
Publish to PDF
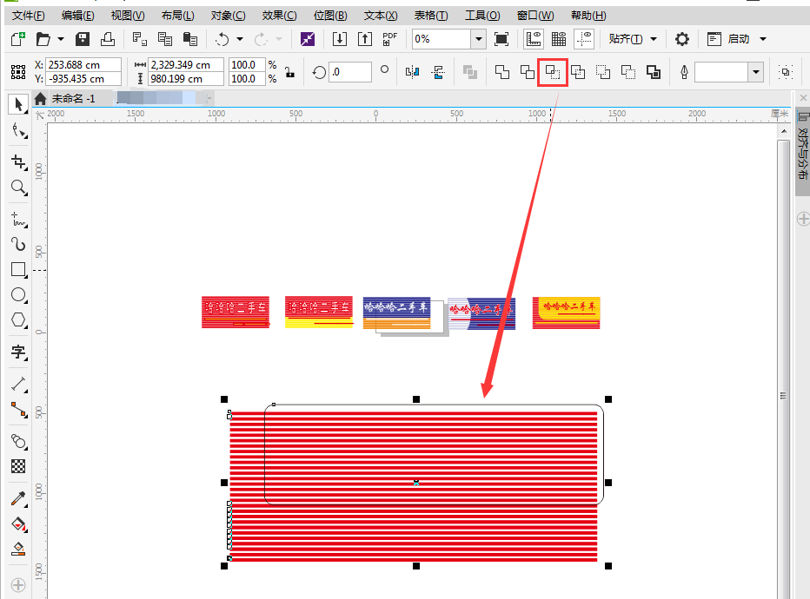(x=390, y=39)
